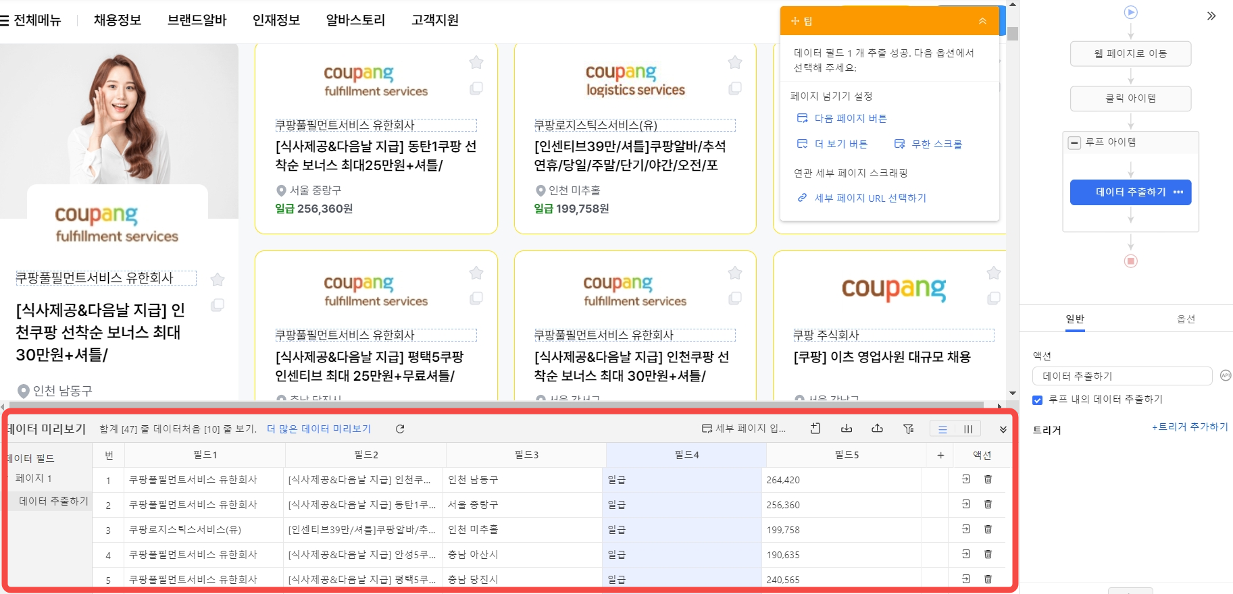The width and height of the screenshot is (1233, 594).
Task: Collapse the data preview panel
Action: click(x=1003, y=429)
